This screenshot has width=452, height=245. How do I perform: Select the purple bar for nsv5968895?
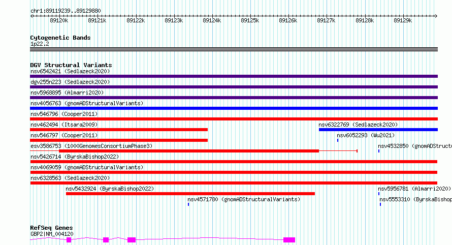(234, 98)
